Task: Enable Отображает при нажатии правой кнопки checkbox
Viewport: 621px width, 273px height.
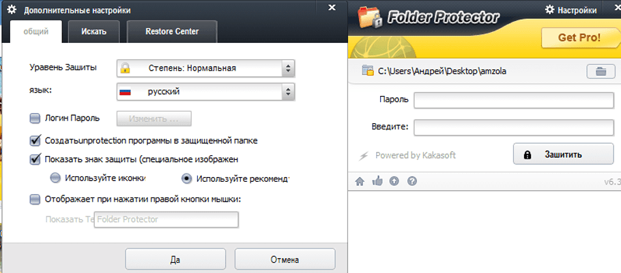Action: tap(35, 199)
